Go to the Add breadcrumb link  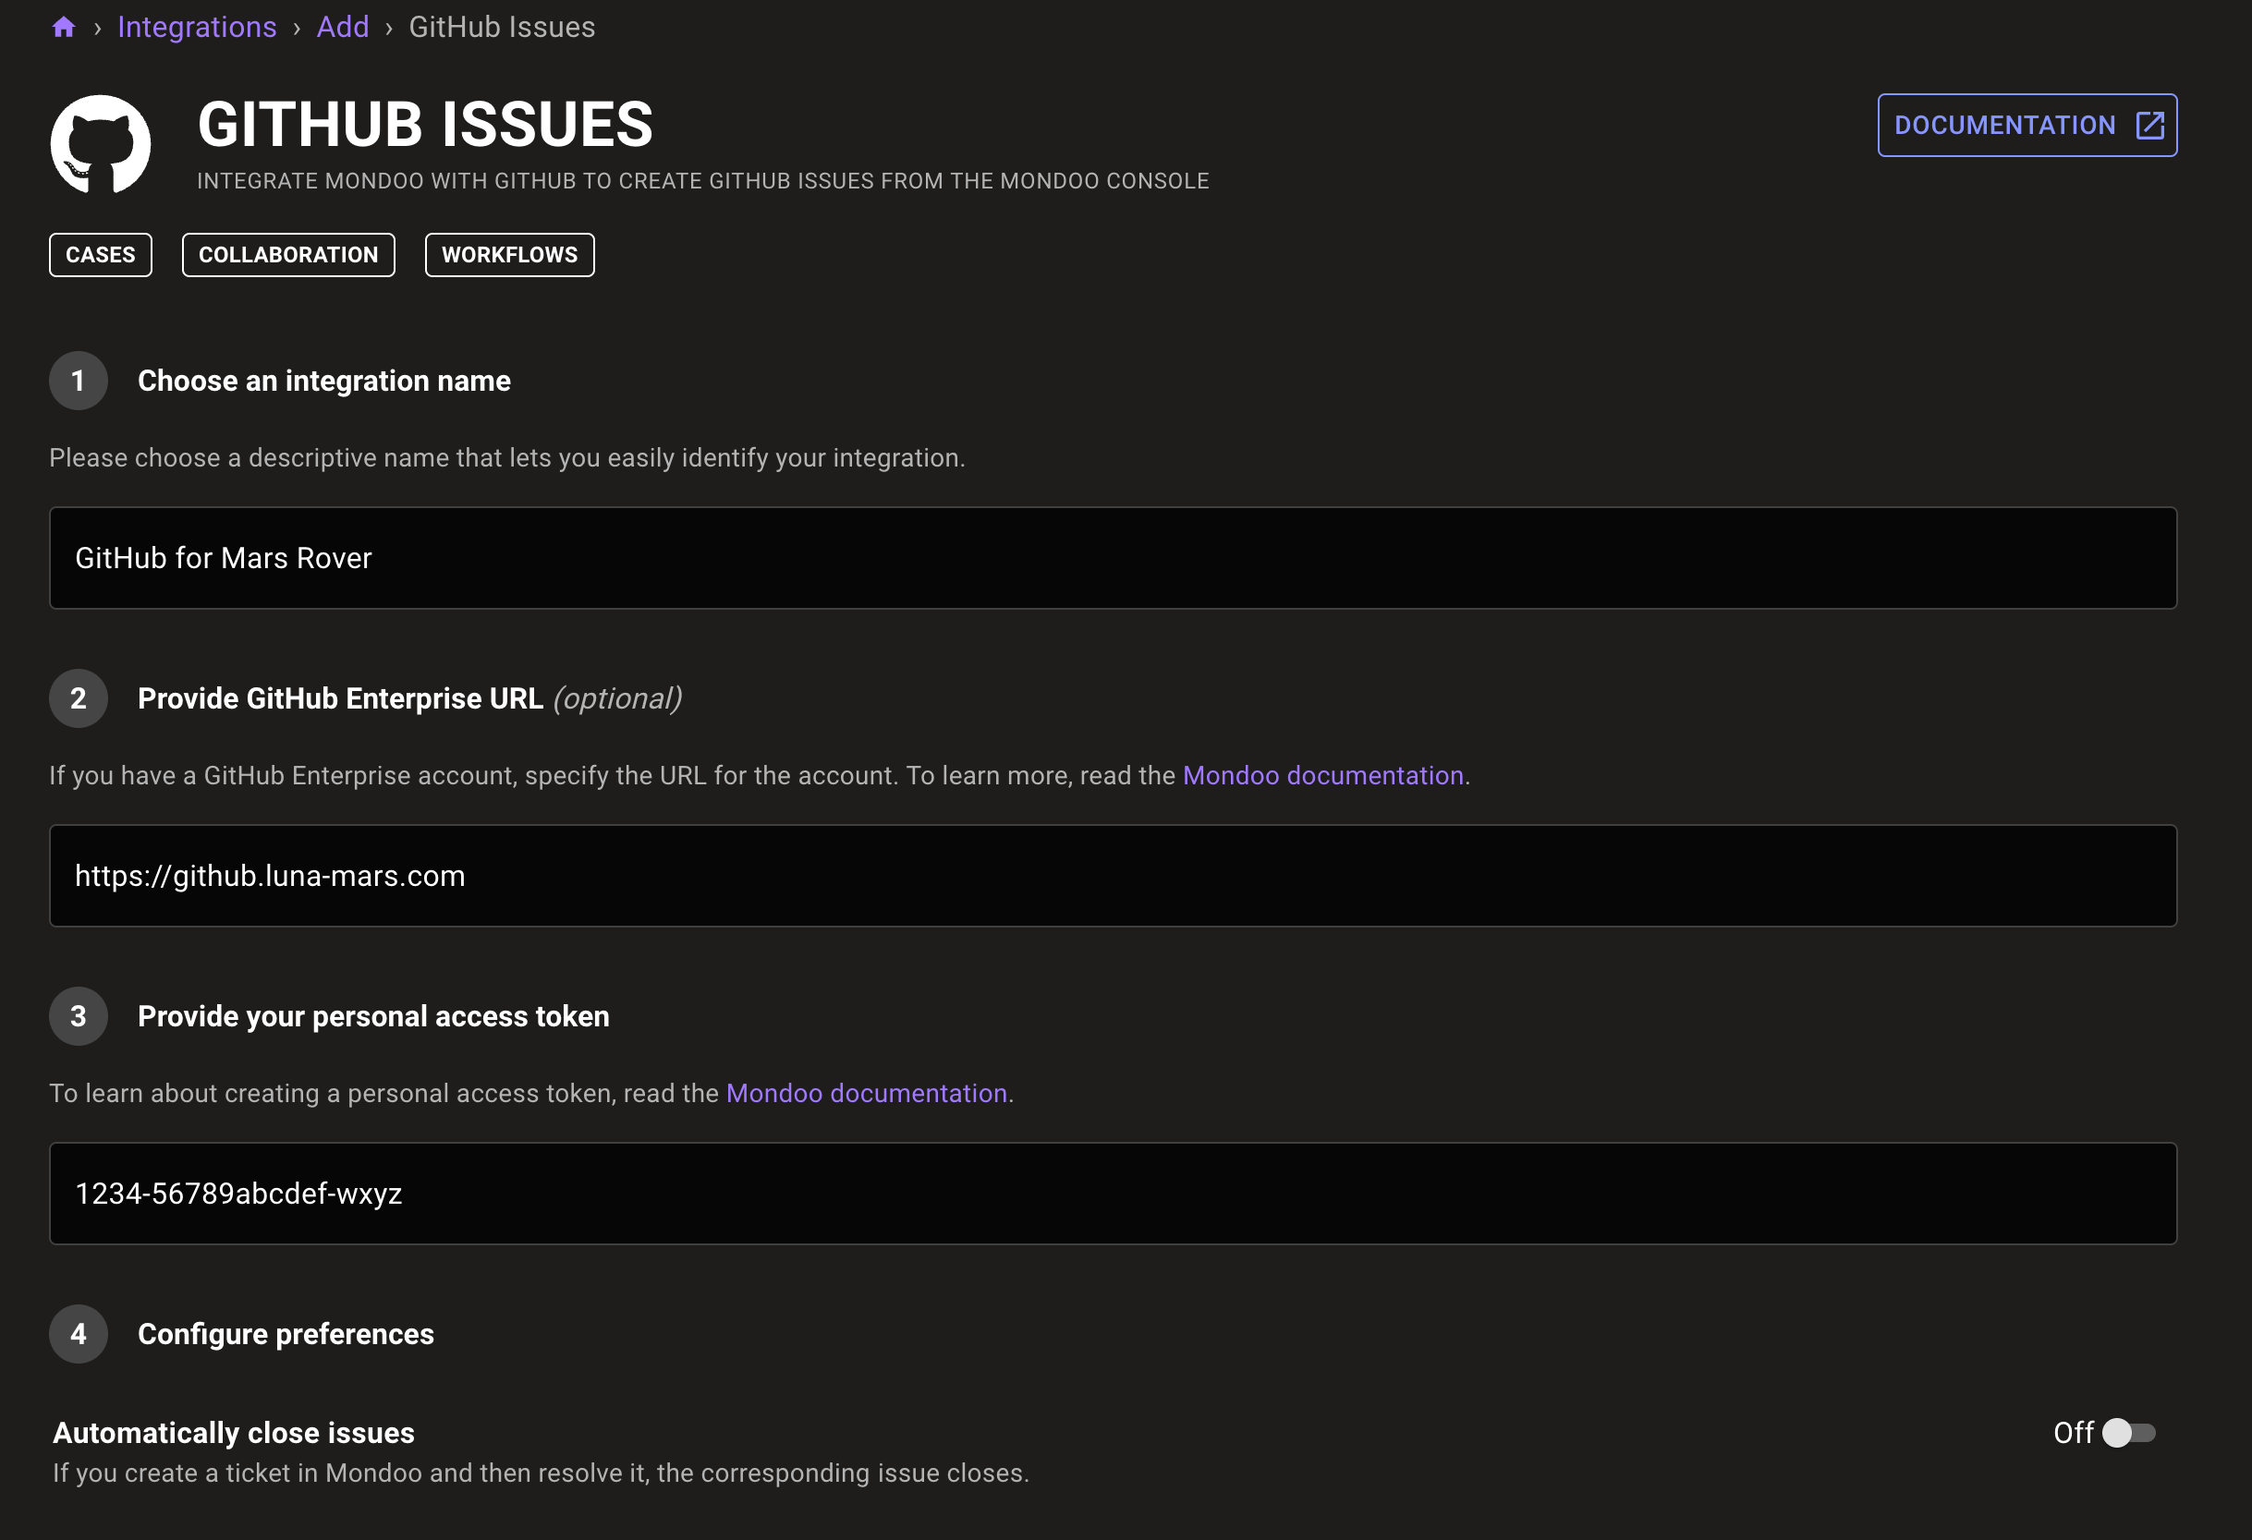pyautogui.click(x=343, y=27)
